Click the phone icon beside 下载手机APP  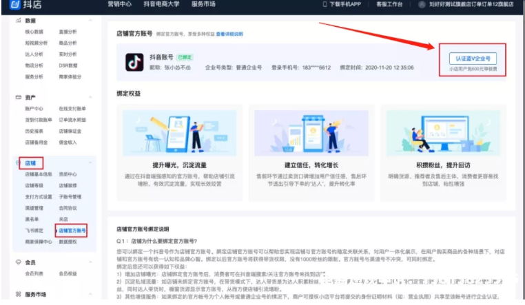pos(325,5)
